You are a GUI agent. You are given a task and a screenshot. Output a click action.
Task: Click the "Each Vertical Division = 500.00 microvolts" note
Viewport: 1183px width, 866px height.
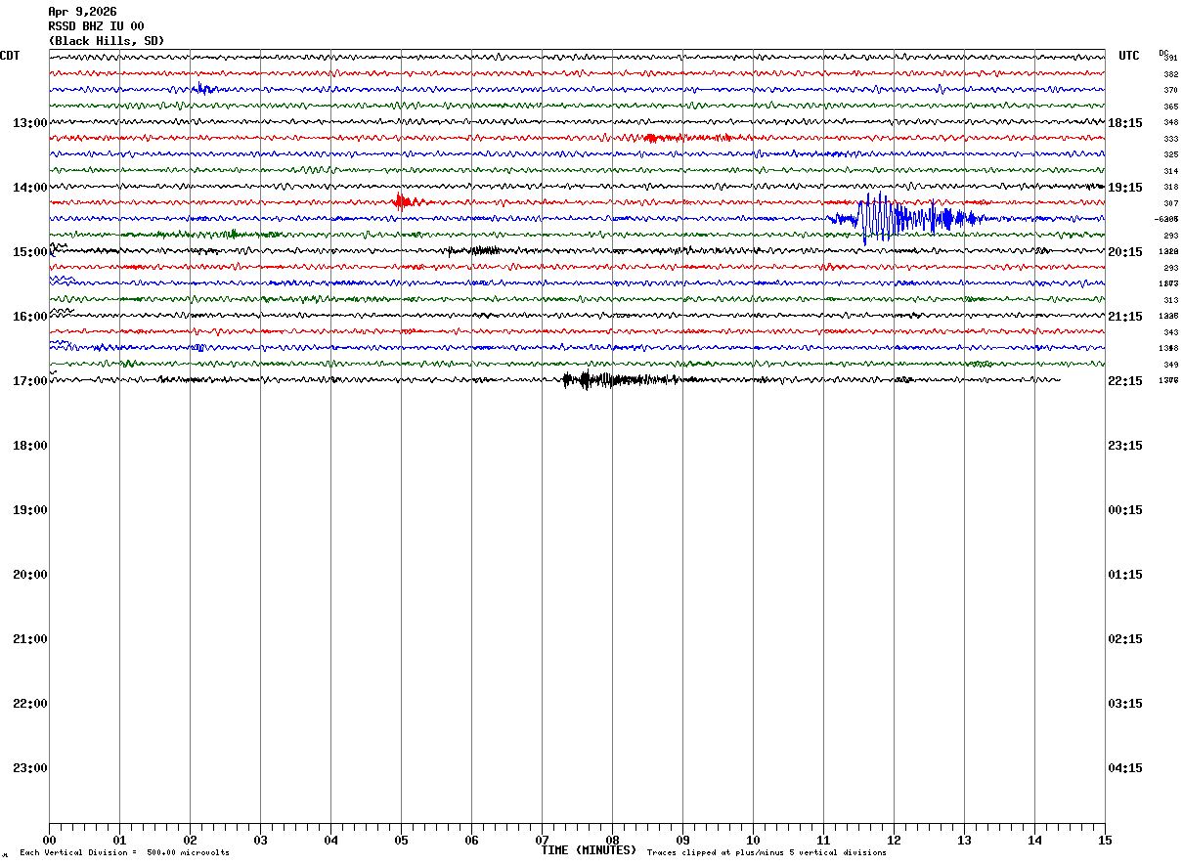click(x=125, y=853)
